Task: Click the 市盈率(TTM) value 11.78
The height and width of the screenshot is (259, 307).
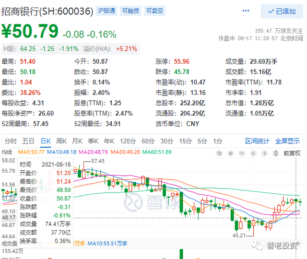Action: coord(274,82)
